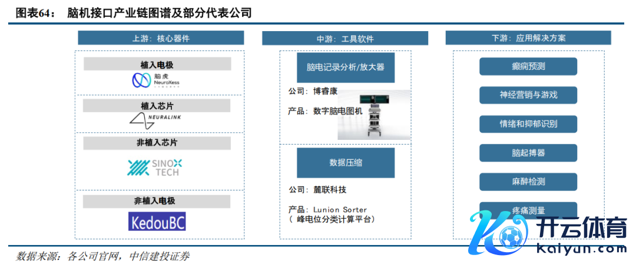Click the 麻醉检测 button
Image resolution: width=636 pixels, height=268 pixels.
[x=528, y=182]
